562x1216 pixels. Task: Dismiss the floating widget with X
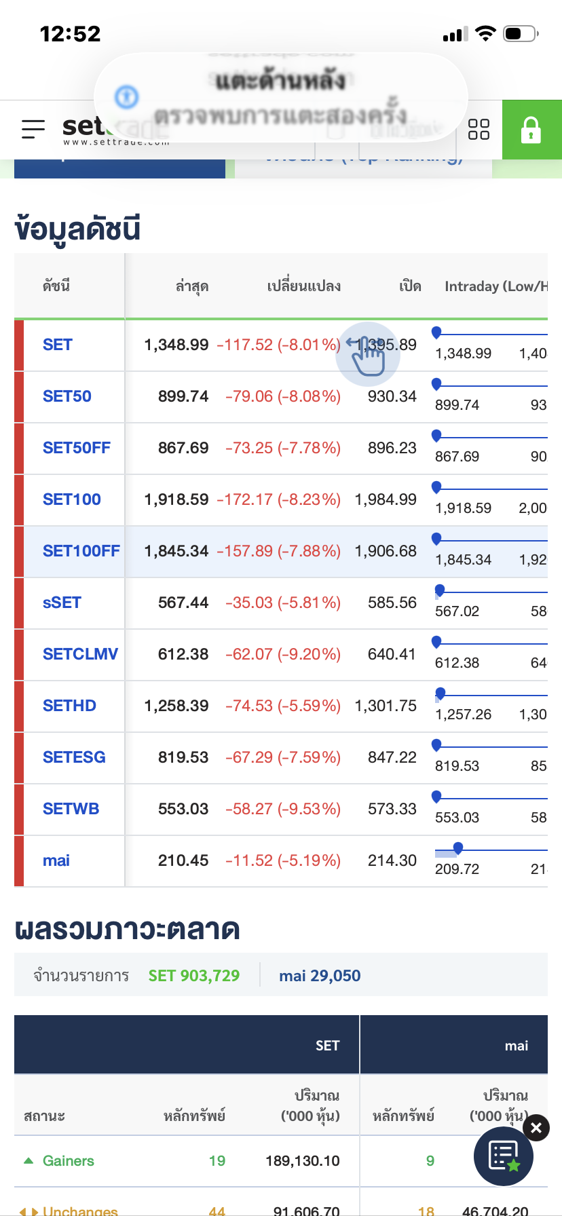tap(536, 1128)
